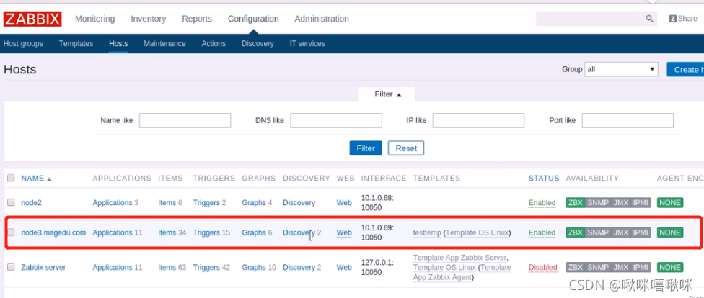Click the blue Filter button
This screenshot has height=298, width=704.
click(366, 148)
